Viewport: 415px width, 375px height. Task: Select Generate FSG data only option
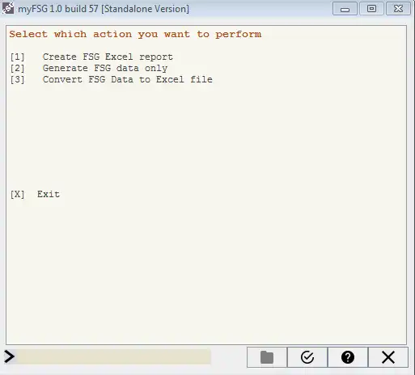pos(89,68)
